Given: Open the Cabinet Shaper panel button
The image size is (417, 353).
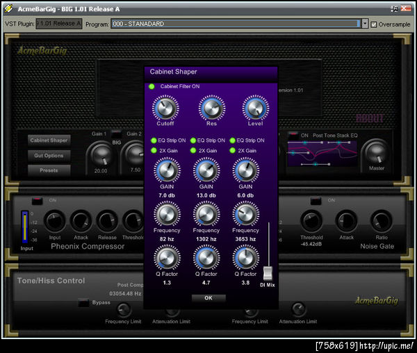Looking at the screenshot, I should tap(49, 140).
